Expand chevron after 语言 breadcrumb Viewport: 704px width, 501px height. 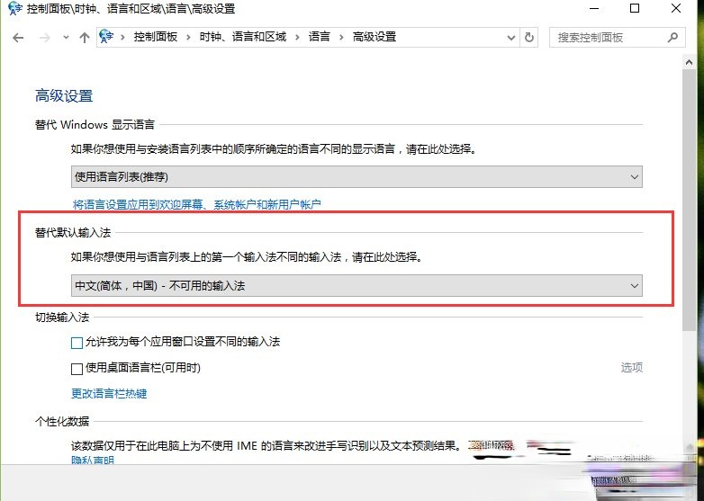pos(341,37)
